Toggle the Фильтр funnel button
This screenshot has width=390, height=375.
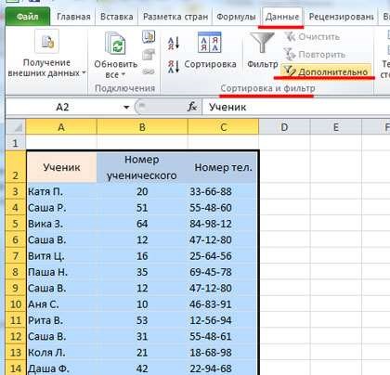pos(263,50)
